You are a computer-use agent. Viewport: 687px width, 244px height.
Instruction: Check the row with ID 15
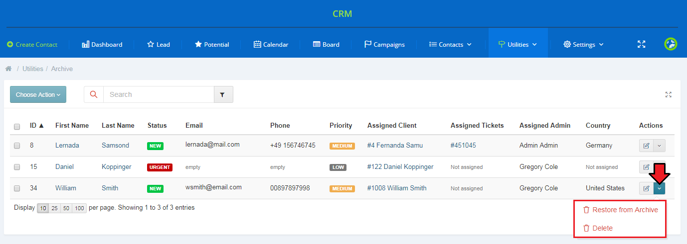[17, 167]
